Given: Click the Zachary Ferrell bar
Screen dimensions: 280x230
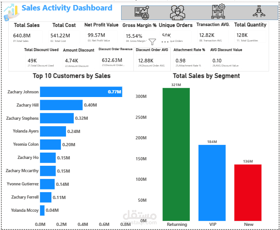Looking at the screenshot, I should (x=46, y=197).
